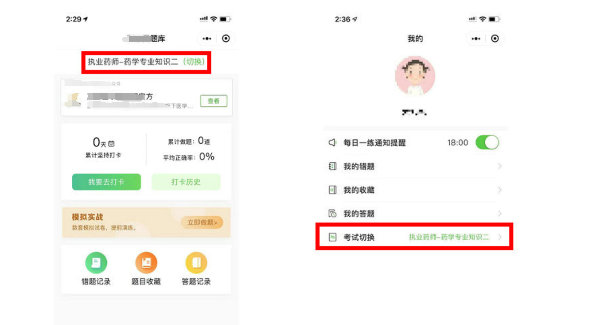Open the 答题记录 yellow icon

point(196,263)
